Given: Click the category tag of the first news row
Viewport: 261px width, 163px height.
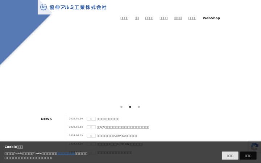Looking at the screenshot, I should (x=91, y=119).
